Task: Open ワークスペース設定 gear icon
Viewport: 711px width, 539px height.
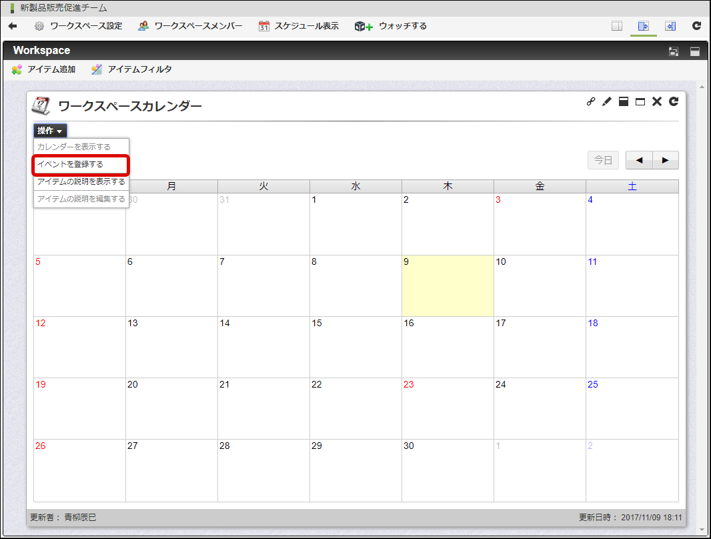Action: click(x=39, y=26)
